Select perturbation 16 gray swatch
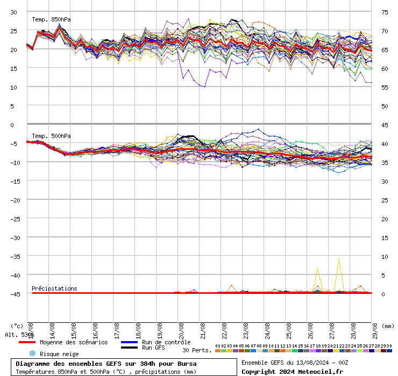398x376 pixels. click(x=307, y=351)
